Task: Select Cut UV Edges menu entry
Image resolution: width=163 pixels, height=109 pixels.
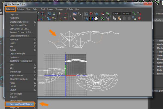Action: [x=16, y=93]
